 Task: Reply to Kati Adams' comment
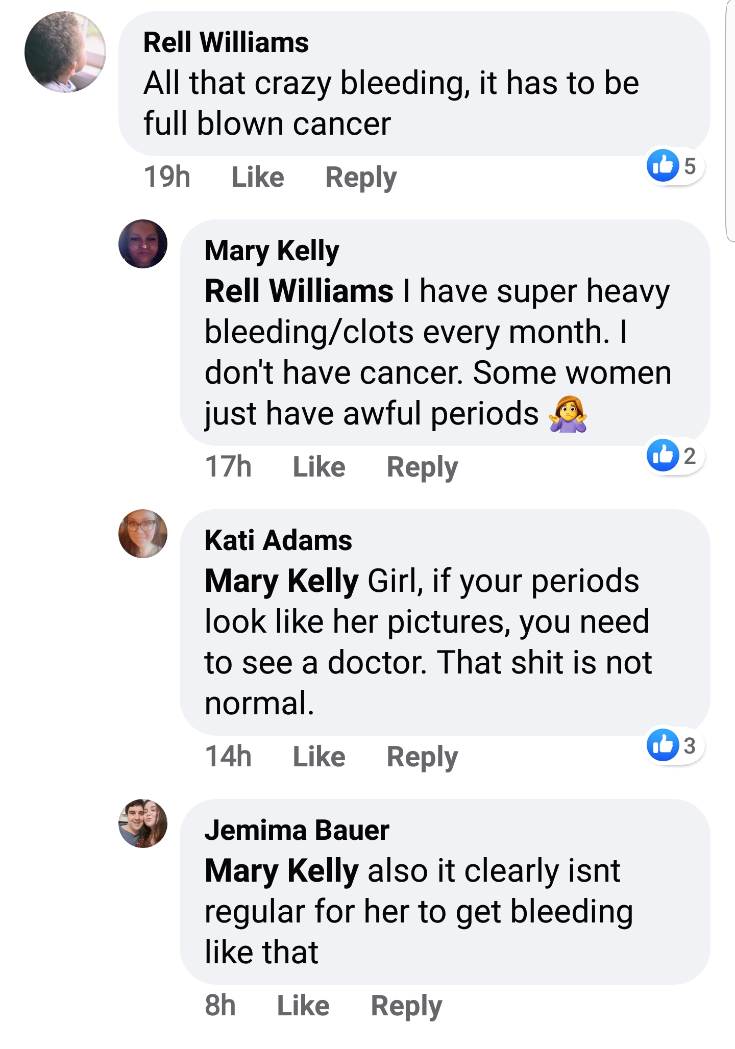pyautogui.click(x=422, y=758)
